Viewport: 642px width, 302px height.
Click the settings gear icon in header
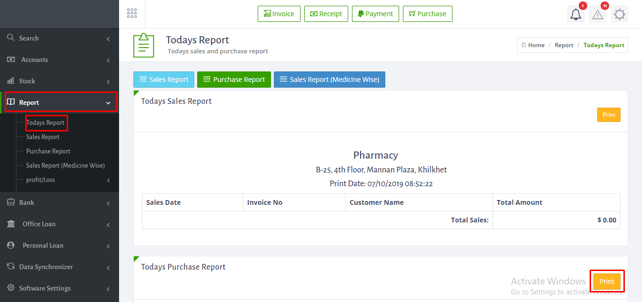click(x=619, y=14)
